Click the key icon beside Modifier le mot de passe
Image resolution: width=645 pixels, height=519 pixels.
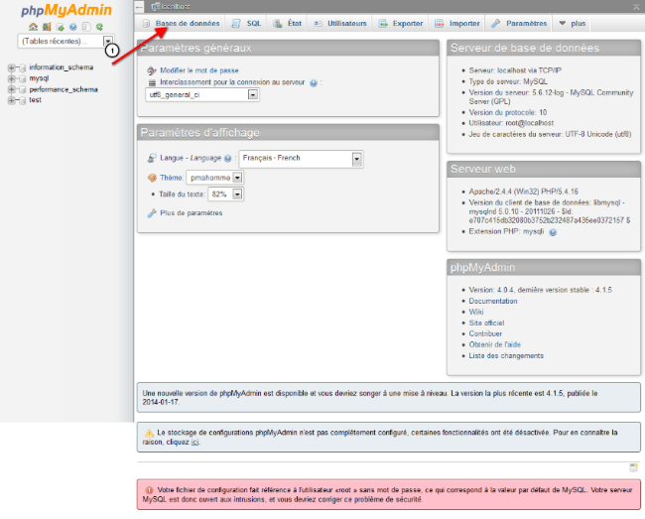pos(152,70)
